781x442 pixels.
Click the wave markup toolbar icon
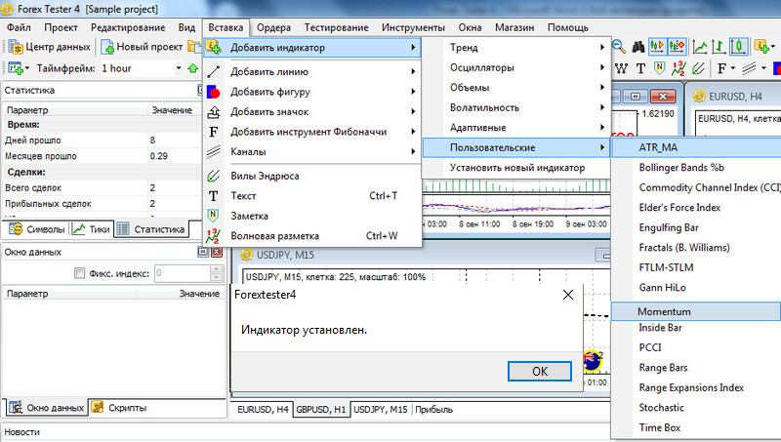click(x=678, y=68)
